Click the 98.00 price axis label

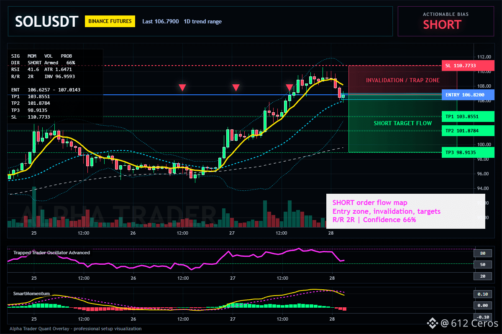coord(484,159)
